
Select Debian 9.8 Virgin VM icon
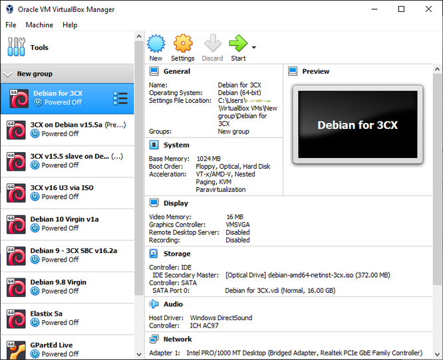click(16, 288)
